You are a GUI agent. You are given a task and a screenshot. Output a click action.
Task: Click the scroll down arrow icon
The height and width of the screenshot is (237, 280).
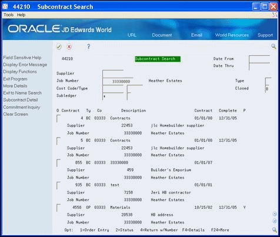pos(275,221)
